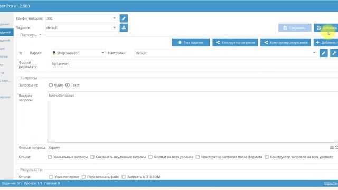Click the queries textarea containing bestseller books
The height and width of the screenshot is (190, 338).
click(x=193, y=117)
